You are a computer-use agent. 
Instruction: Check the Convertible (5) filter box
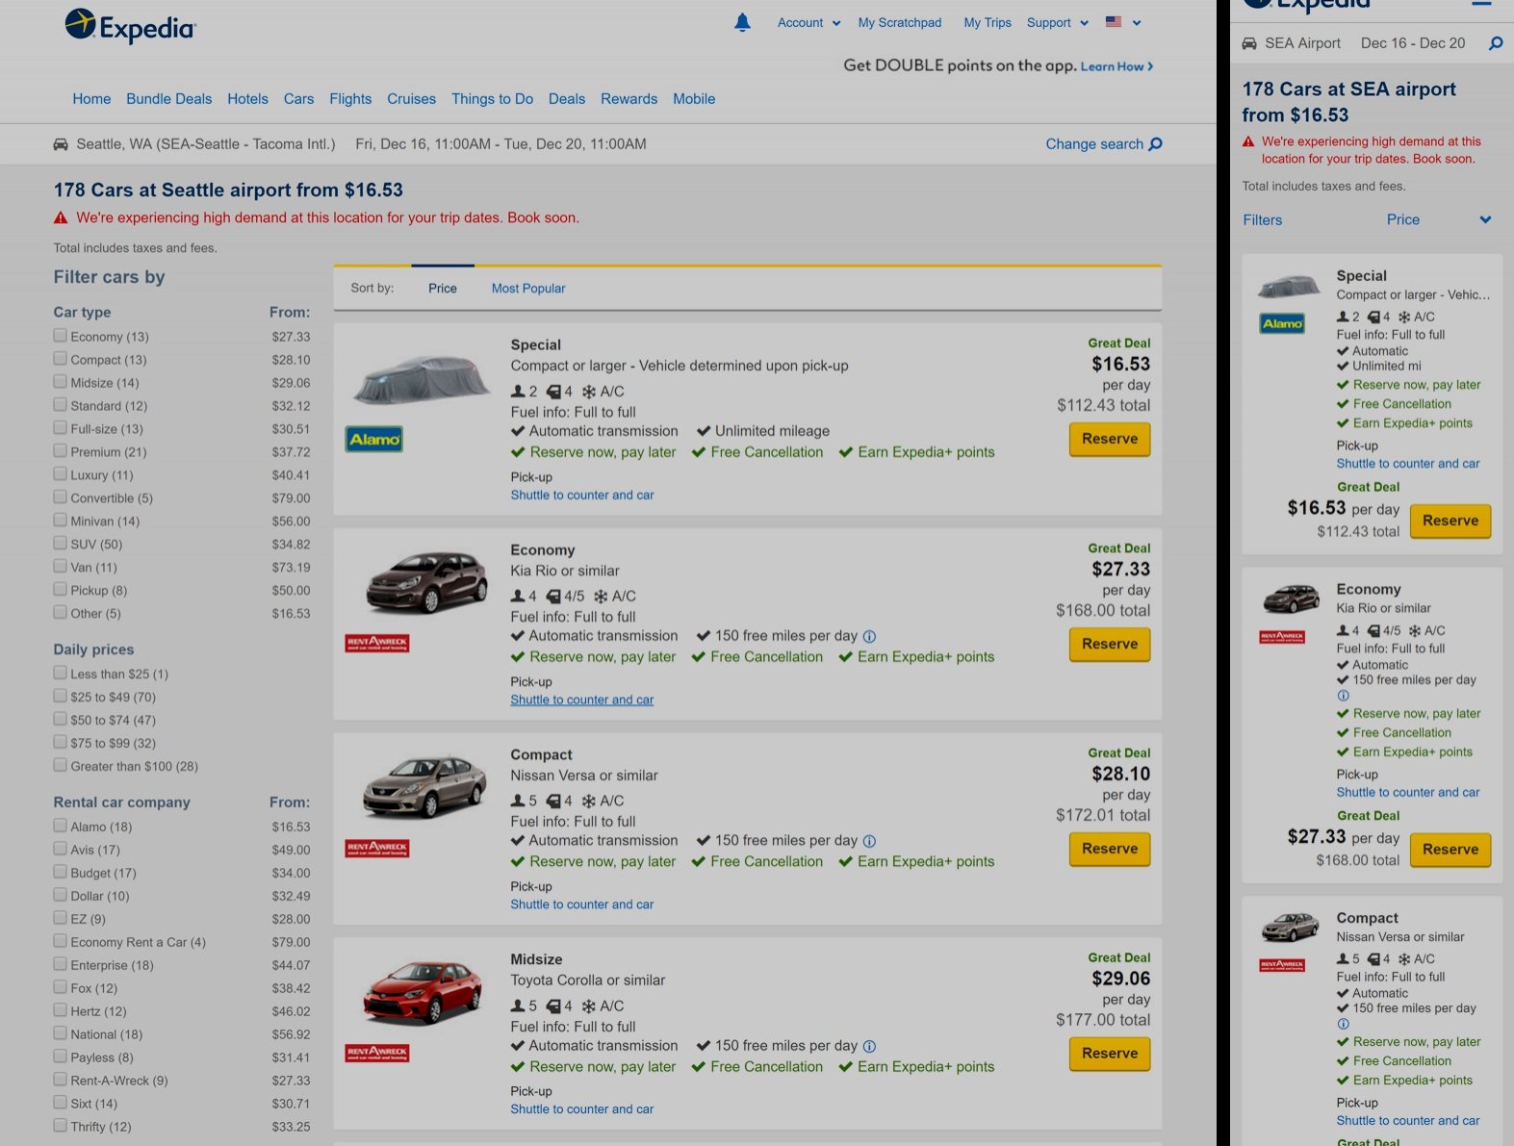[x=61, y=497]
